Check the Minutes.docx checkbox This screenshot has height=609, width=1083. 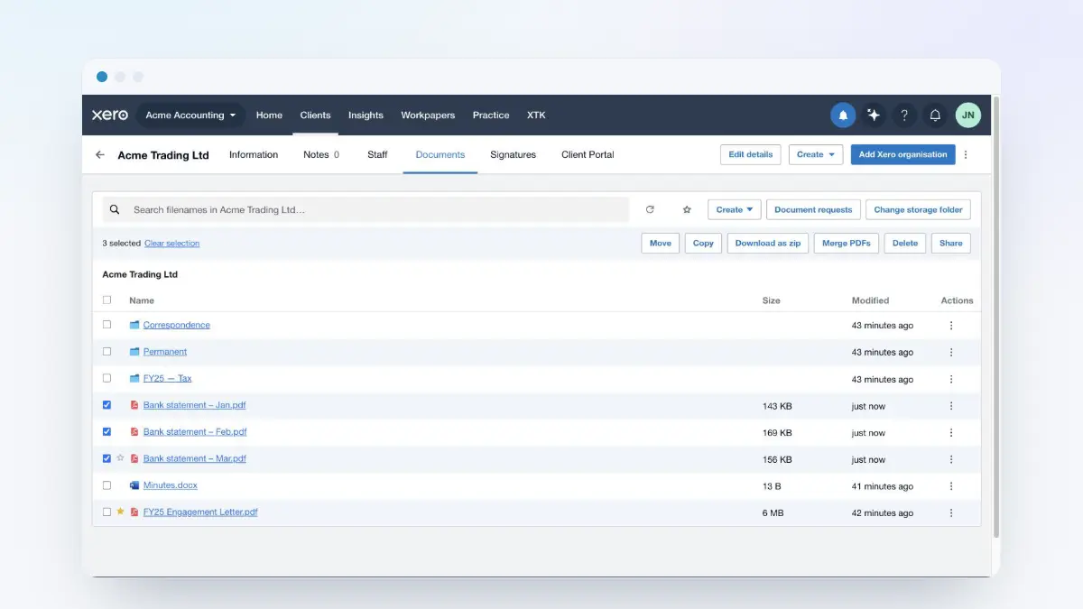point(106,485)
